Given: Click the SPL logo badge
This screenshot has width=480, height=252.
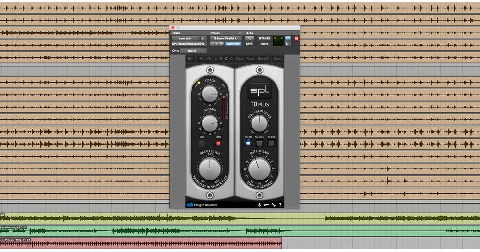Looking at the screenshot, I should coord(259,90).
